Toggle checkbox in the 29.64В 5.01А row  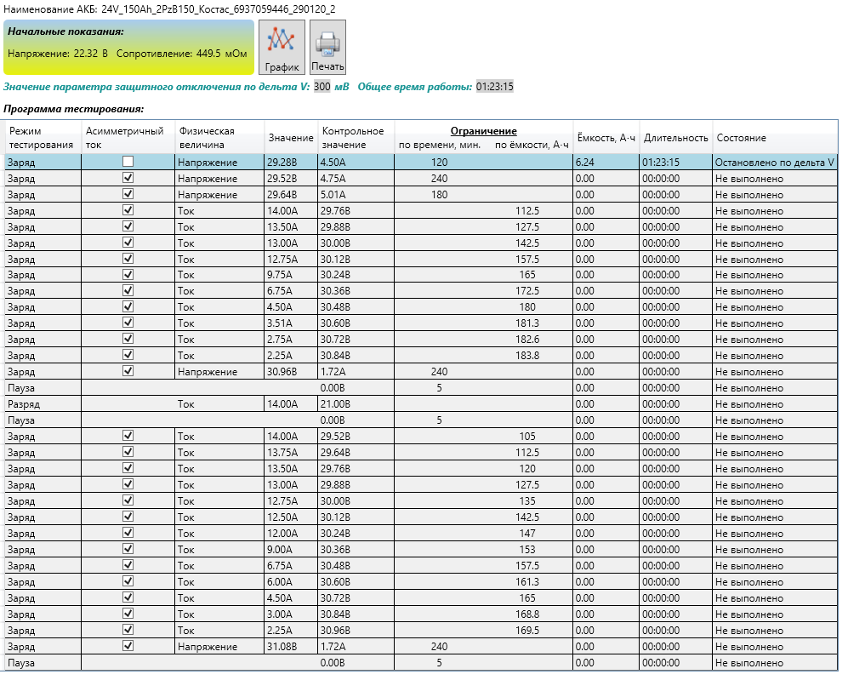pos(128,194)
